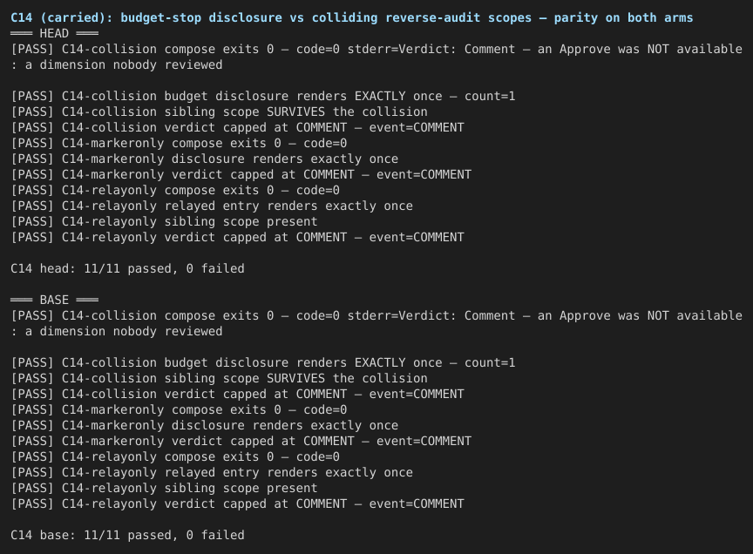753x554 pixels.
Task: Click BASE's 'relayed entry renders exactly once' line
Action: tap(212, 472)
